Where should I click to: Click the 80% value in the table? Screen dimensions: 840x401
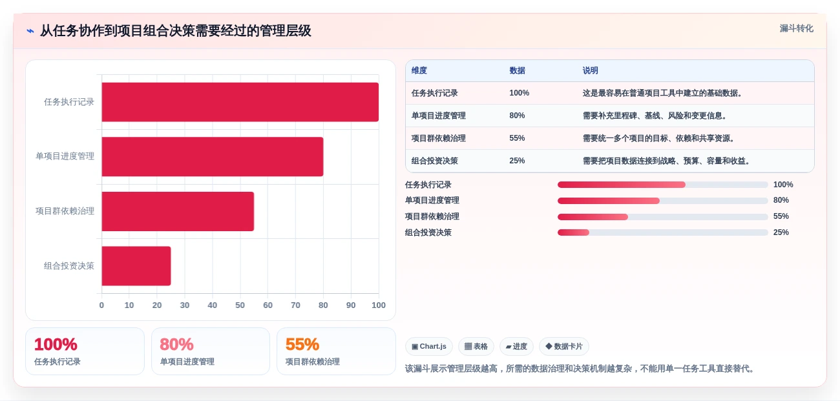pos(517,116)
